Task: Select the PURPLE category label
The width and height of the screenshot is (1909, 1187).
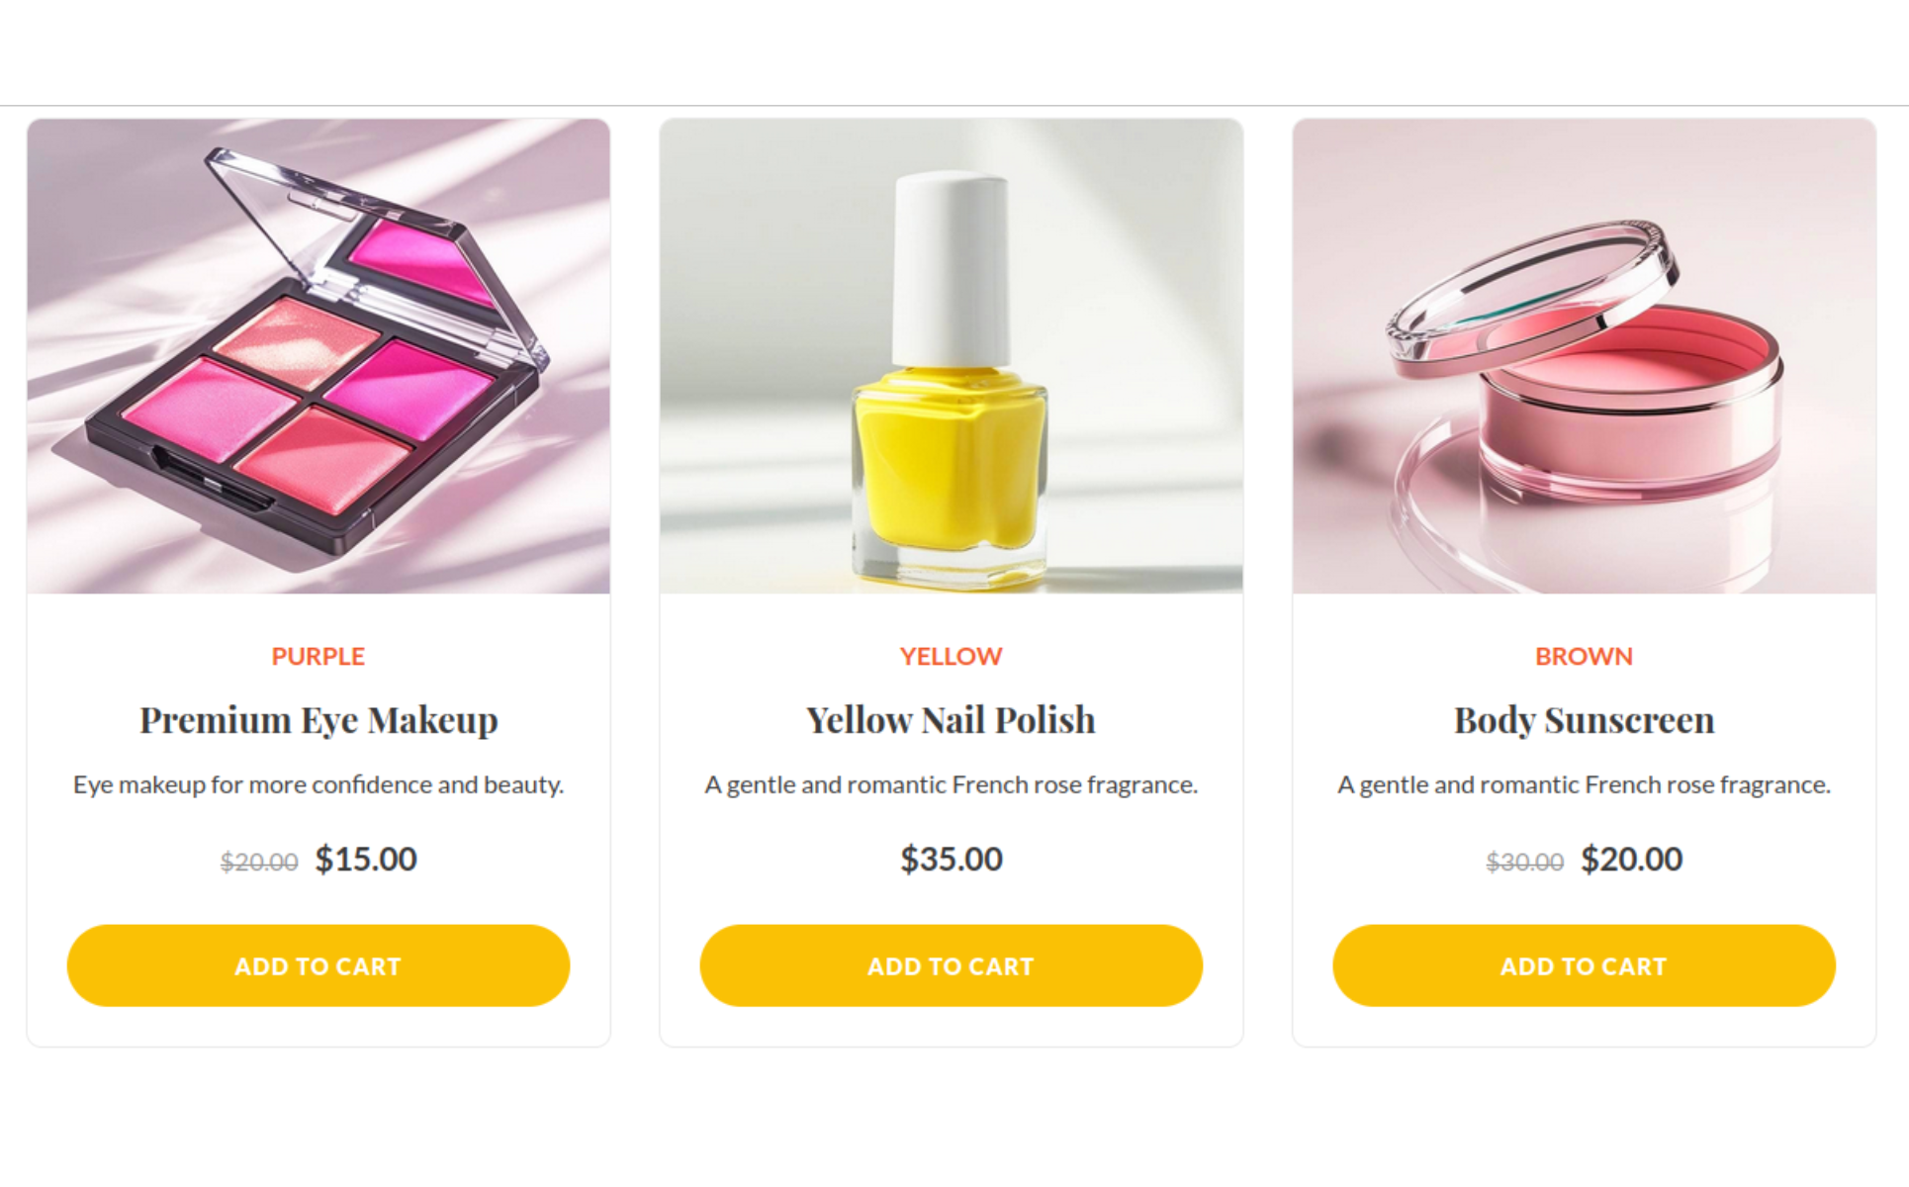Action: point(318,656)
